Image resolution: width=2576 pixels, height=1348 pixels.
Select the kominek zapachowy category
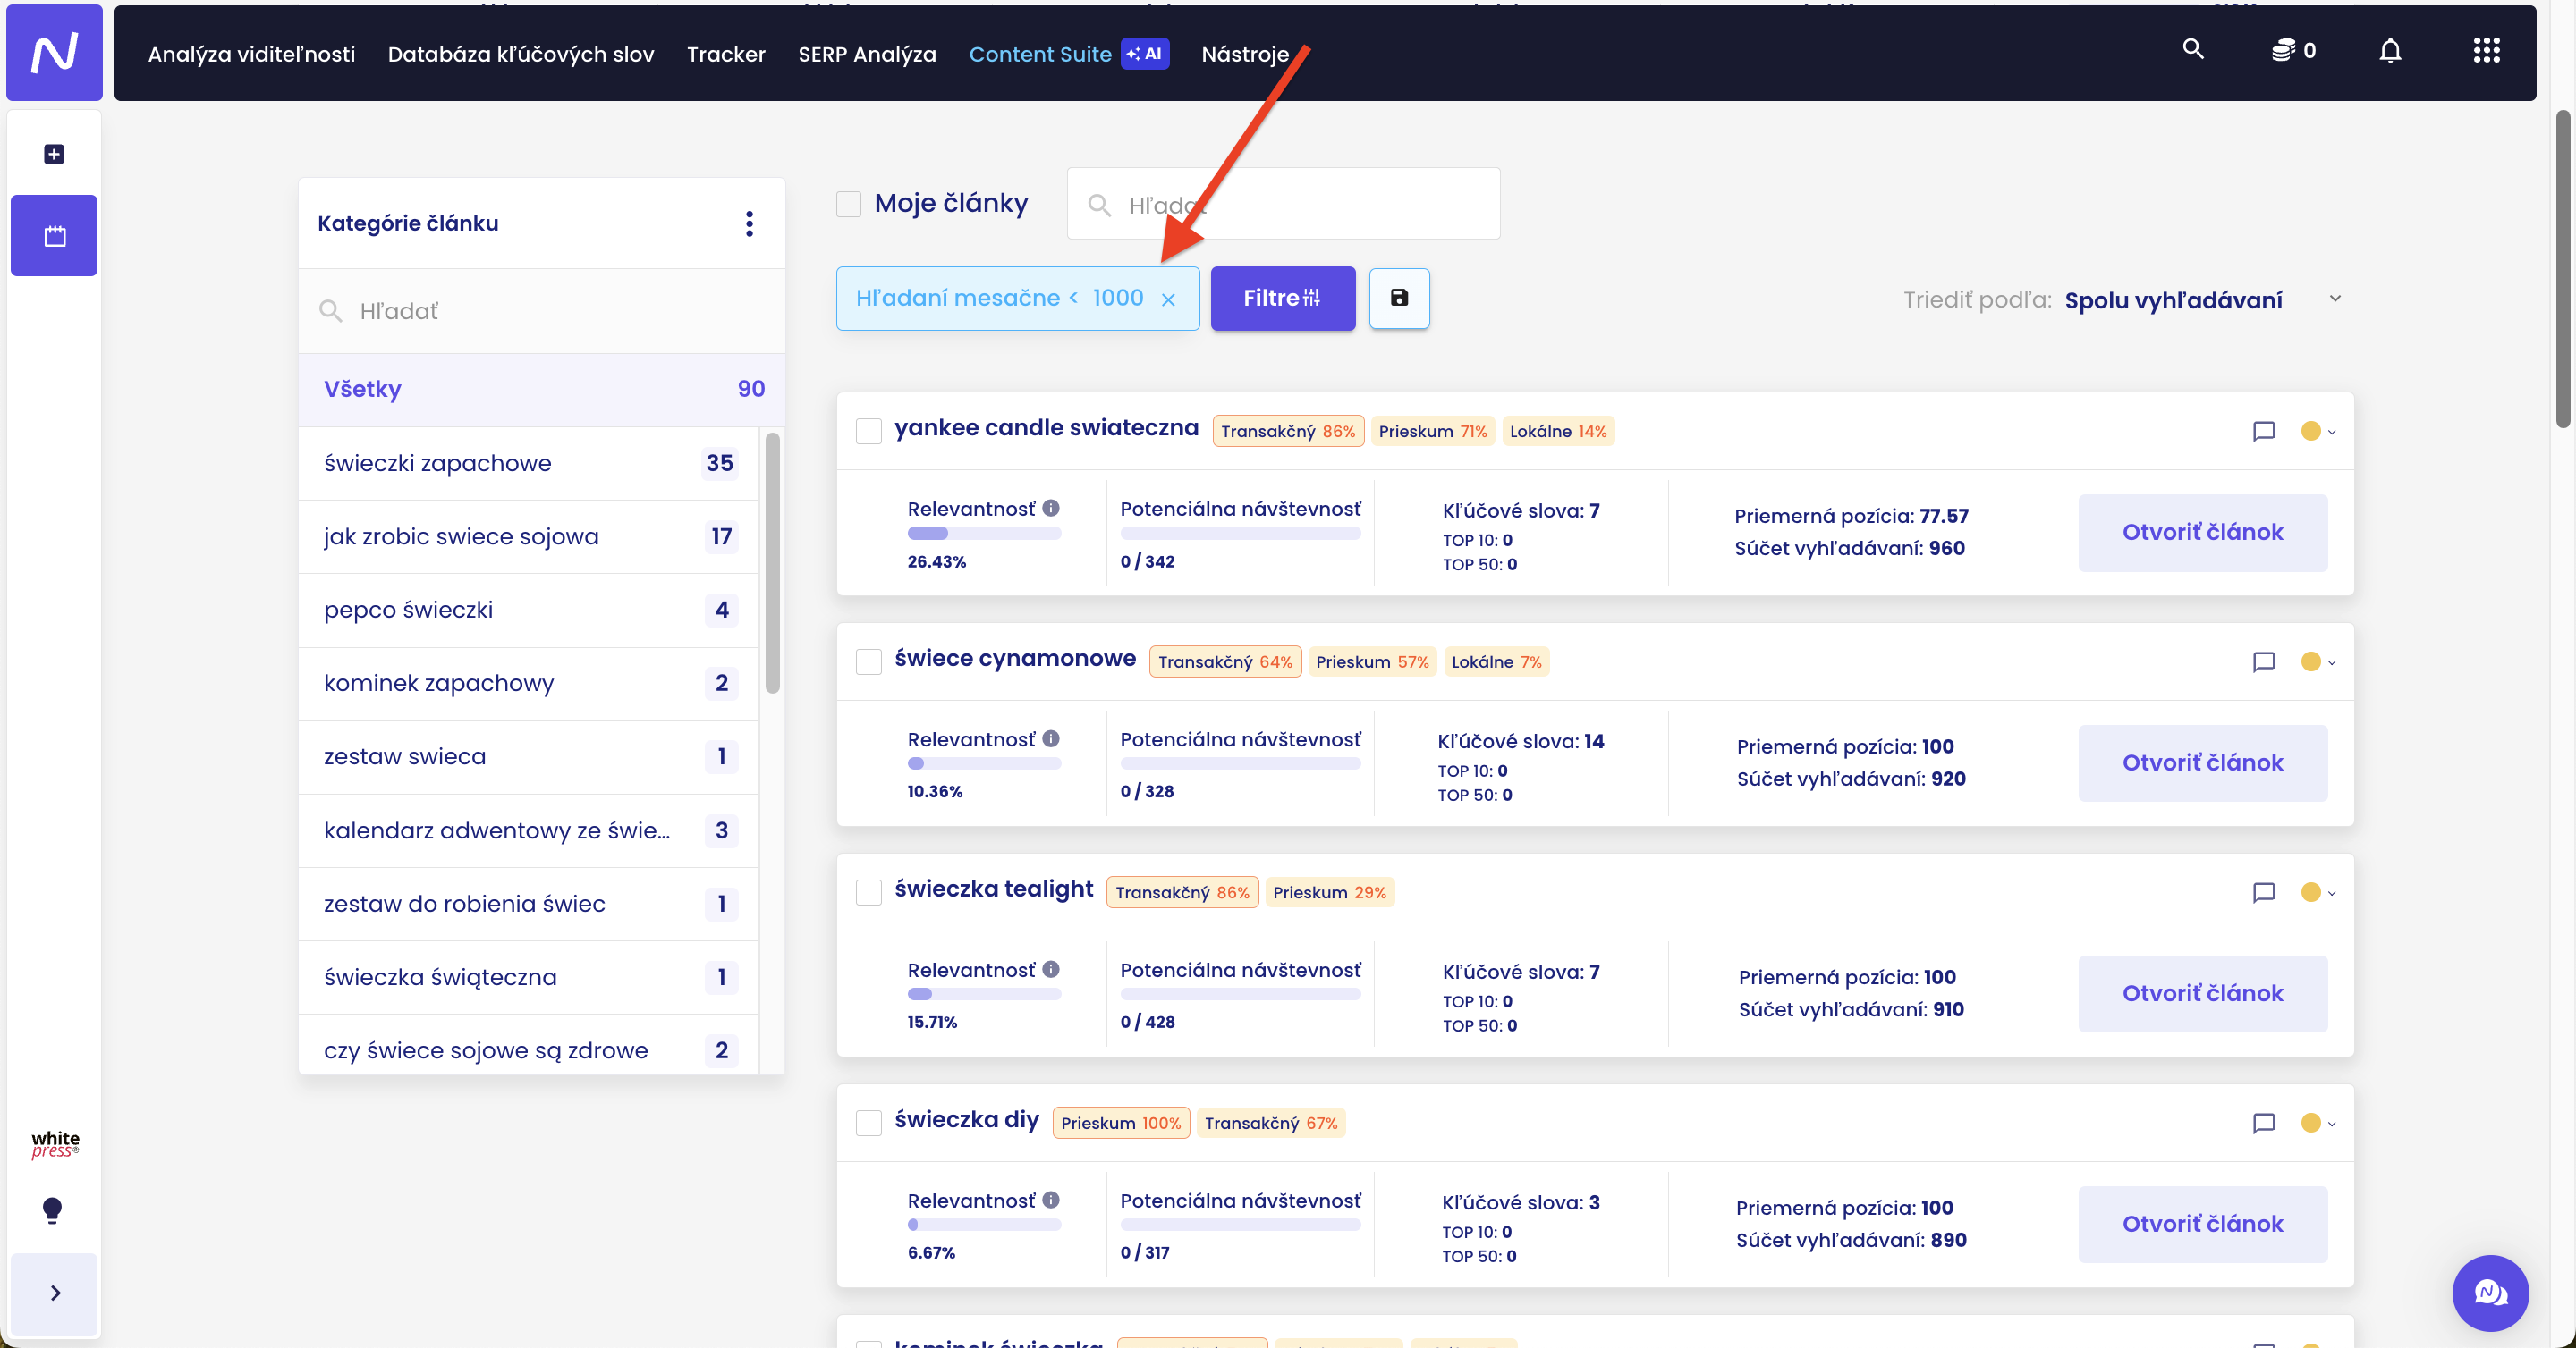529,684
